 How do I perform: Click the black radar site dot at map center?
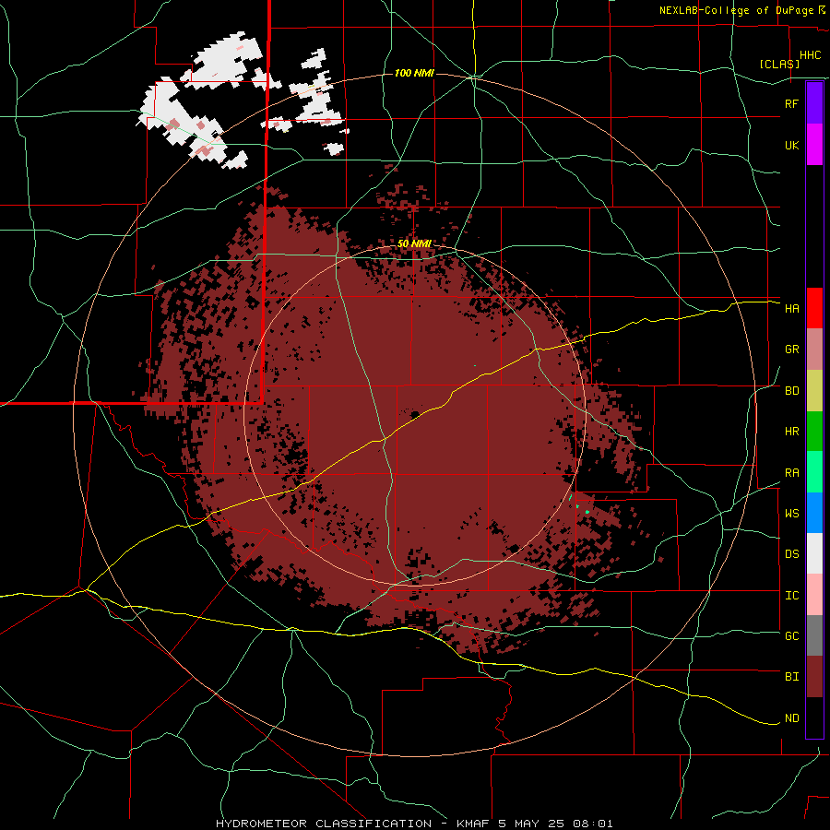pyautogui.click(x=415, y=414)
